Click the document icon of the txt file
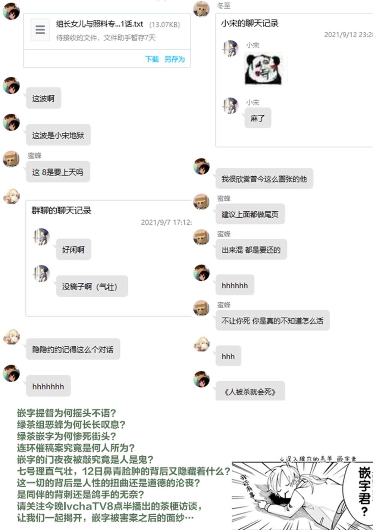The height and width of the screenshot is (530, 373). pyautogui.click(x=40, y=30)
